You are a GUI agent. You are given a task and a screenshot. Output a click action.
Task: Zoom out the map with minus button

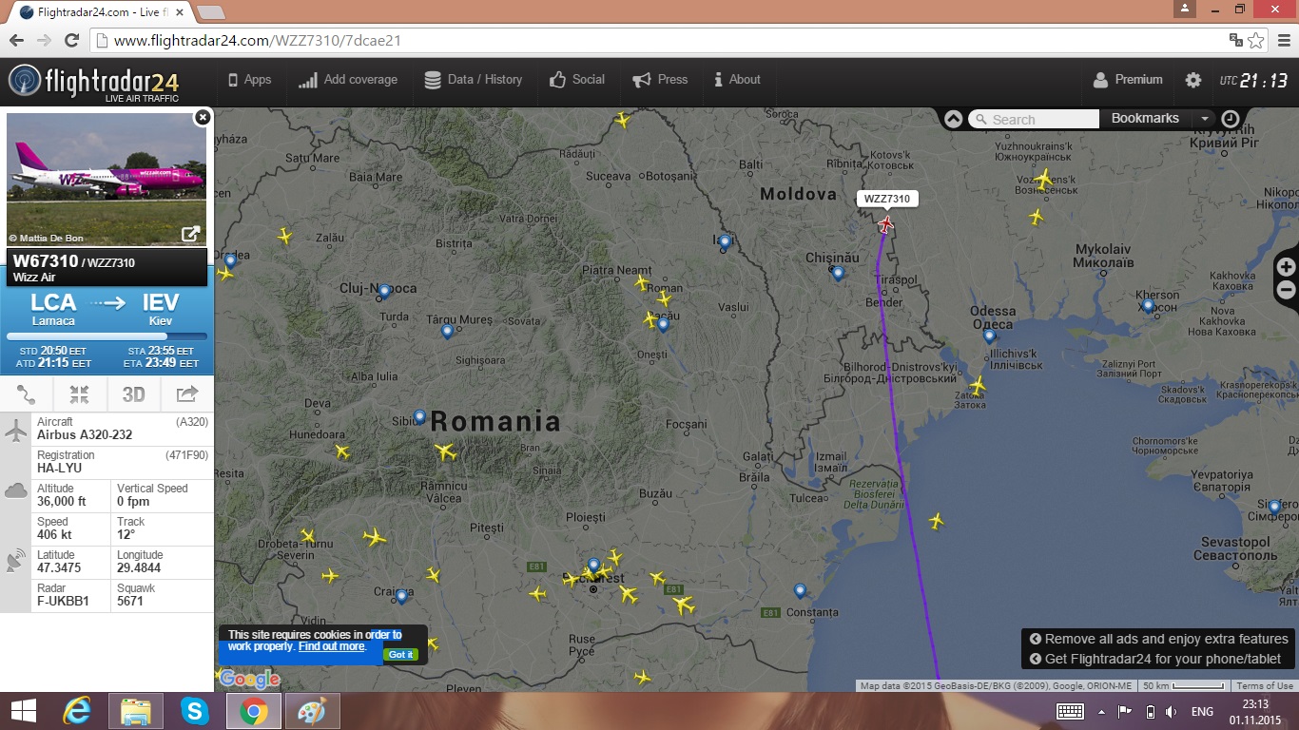click(1286, 290)
